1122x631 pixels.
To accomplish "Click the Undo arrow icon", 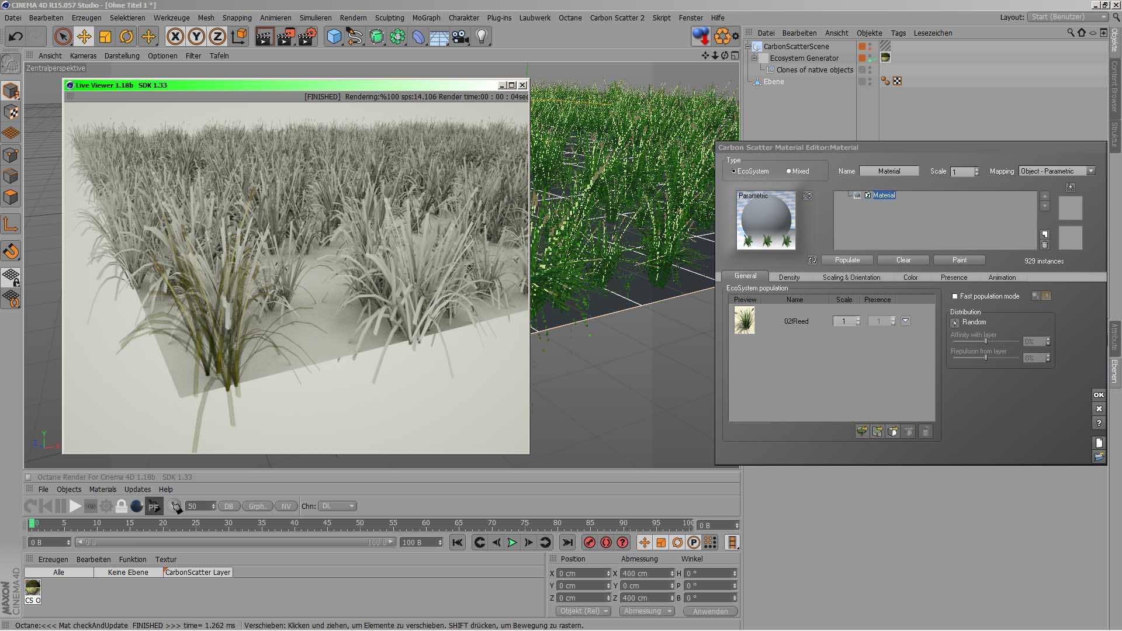I will pyautogui.click(x=16, y=37).
